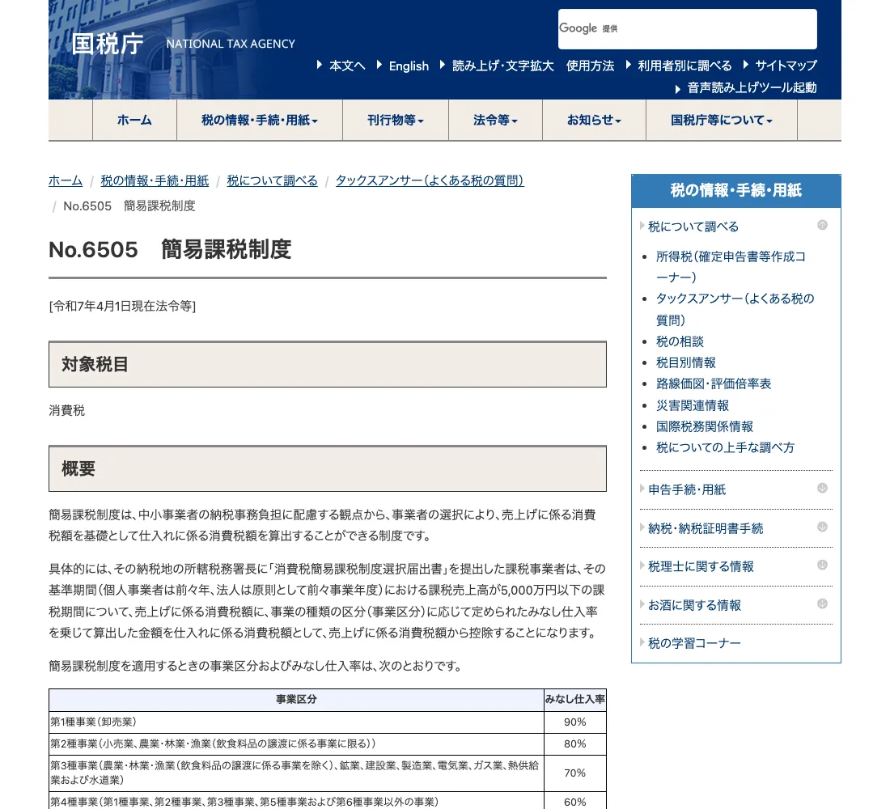This screenshot has height=809, width=890.
Task: Click table row 第1種事業(卸売業)
Action: click(x=296, y=722)
